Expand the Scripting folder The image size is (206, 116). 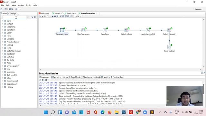pos(2,39)
